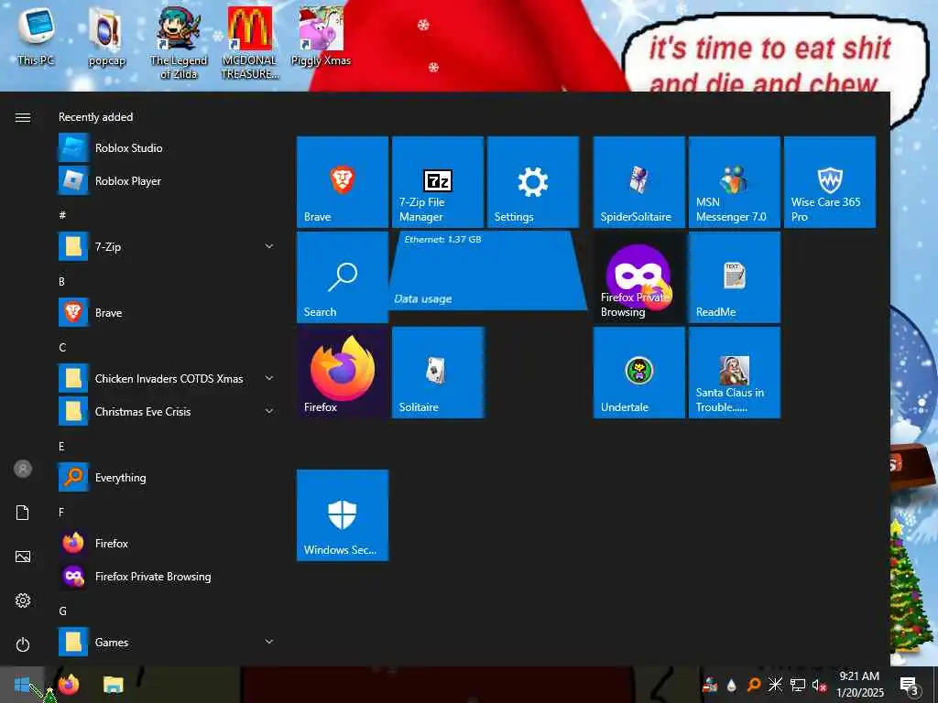Open the Brave tile
938x703 pixels.
click(x=343, y=182)
